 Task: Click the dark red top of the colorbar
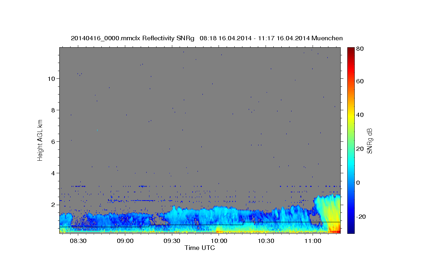pos(351,50)
